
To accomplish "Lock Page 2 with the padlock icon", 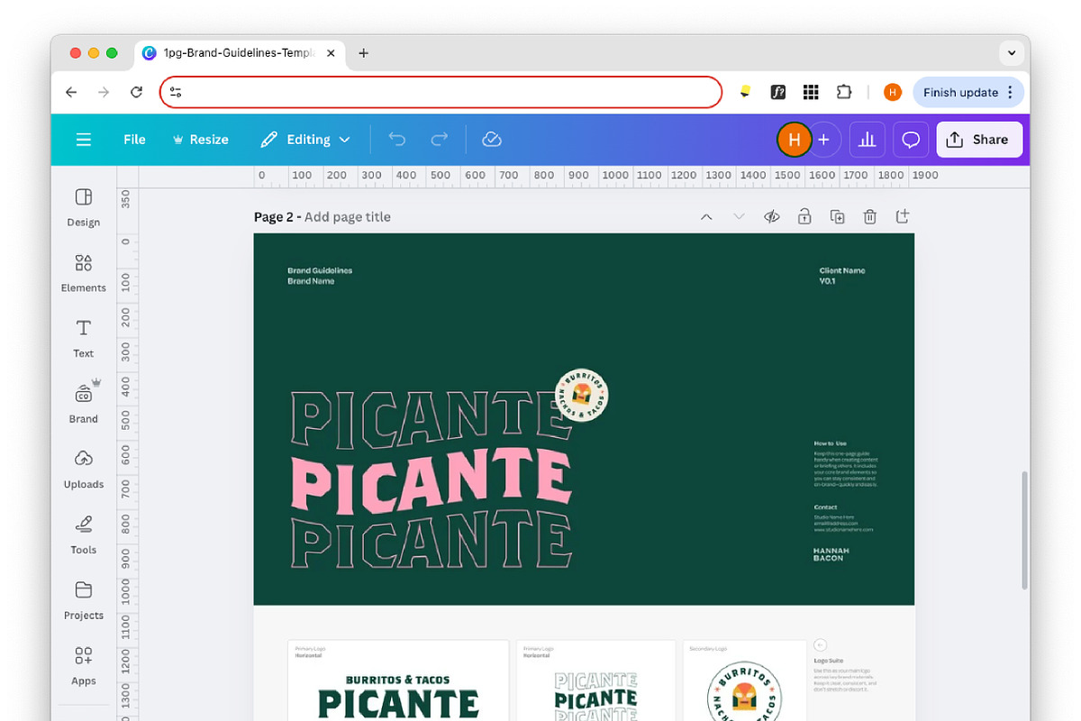I will click(804, 217).
